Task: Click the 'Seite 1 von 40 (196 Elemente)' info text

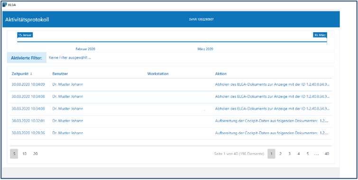Action: point(239,154)
